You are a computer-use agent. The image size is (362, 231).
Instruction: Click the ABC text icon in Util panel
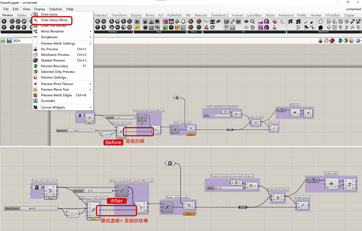tap(218, 21)
